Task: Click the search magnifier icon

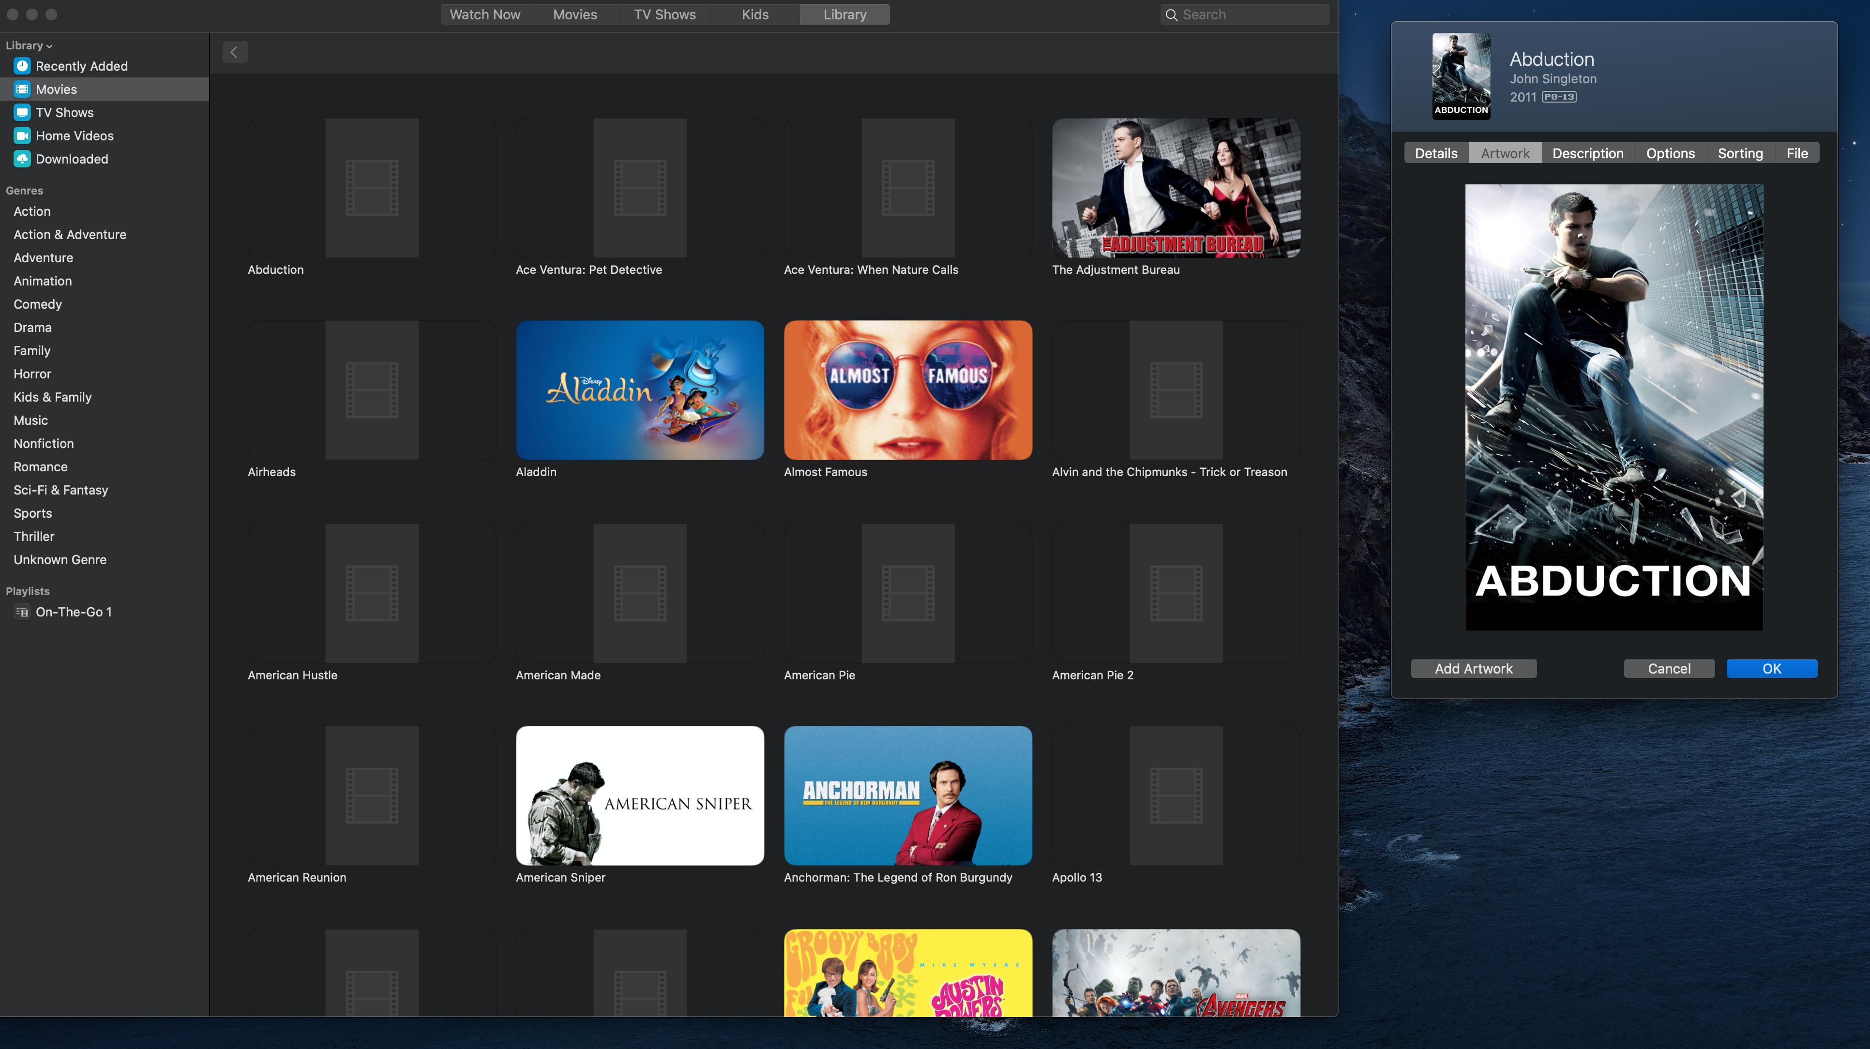Action: (1171, 15)
